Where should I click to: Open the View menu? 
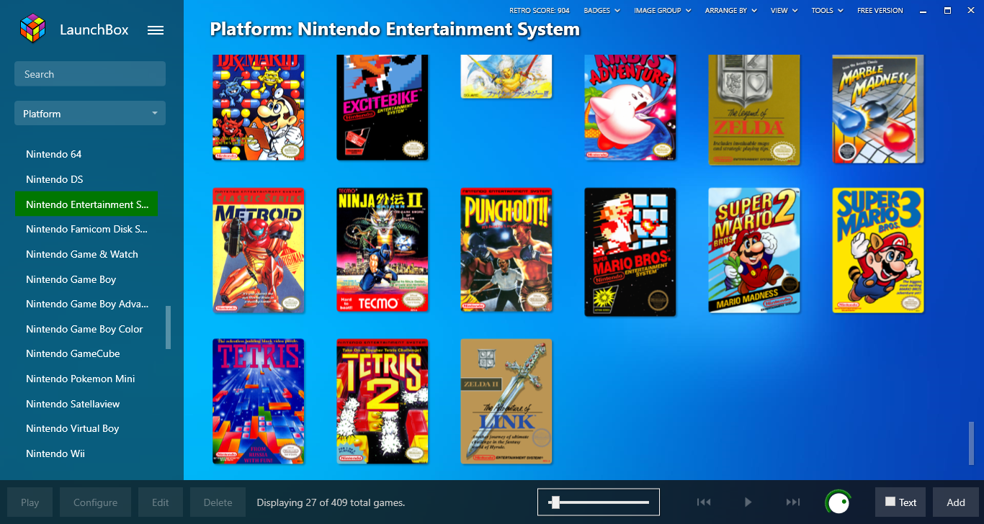tap(784, 11)
